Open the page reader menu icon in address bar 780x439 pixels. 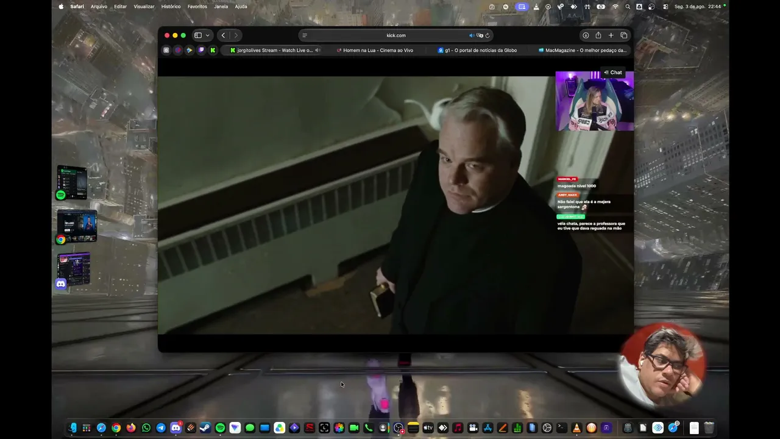pyautogui.click(x=305, y=35)
